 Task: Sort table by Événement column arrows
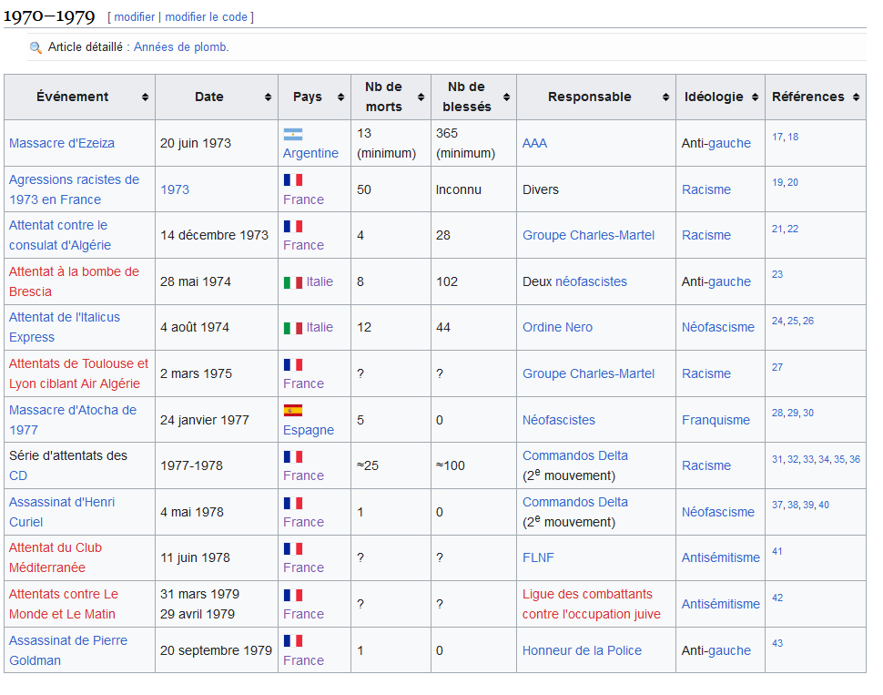click(145, 97)
